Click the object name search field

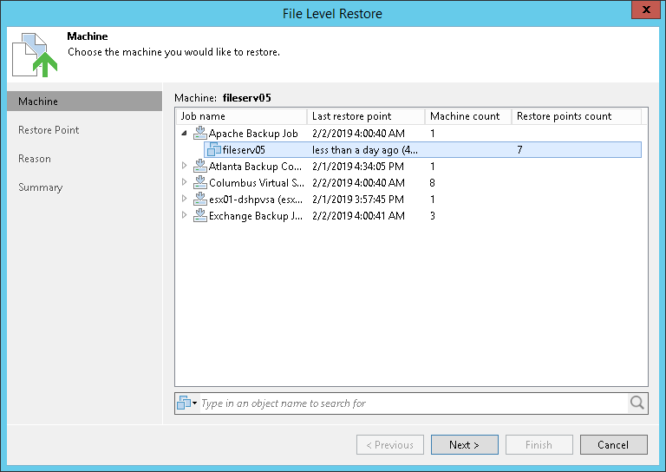pos(413,403)
